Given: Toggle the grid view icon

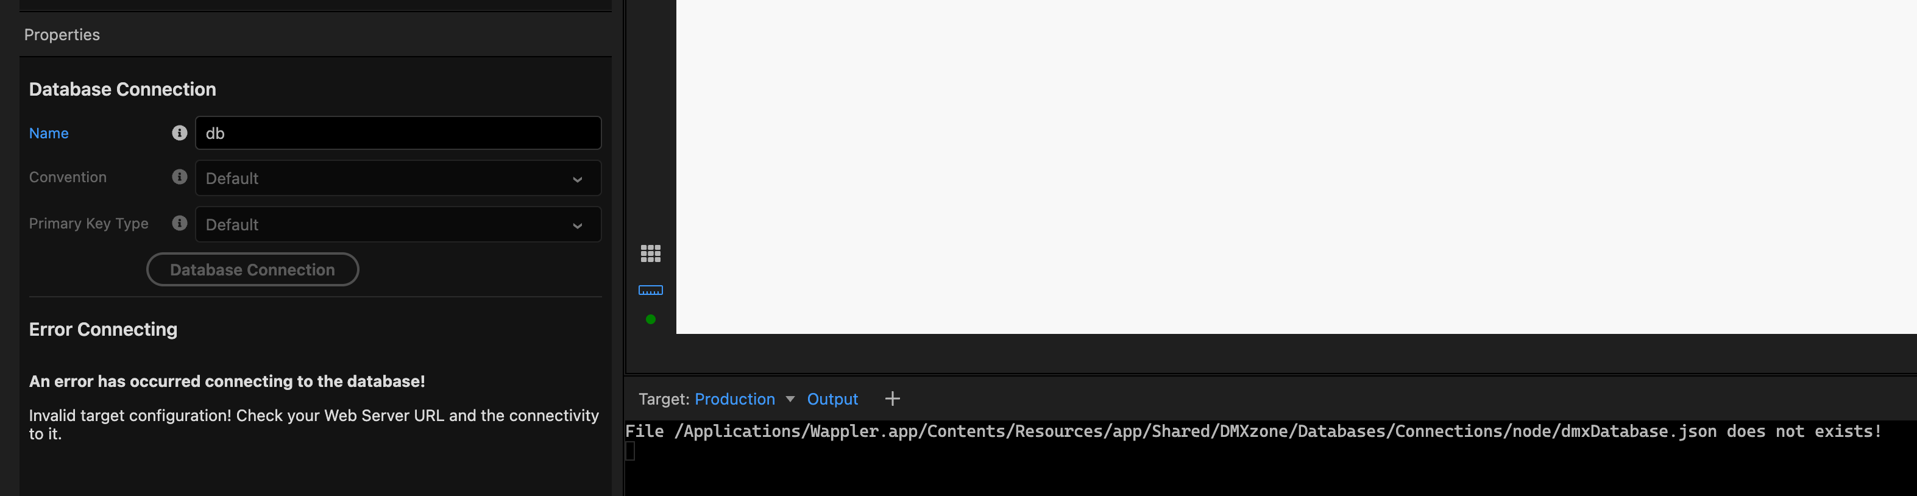Looking at the screenshot, I should pyautogui.click(x=650, y=253).
